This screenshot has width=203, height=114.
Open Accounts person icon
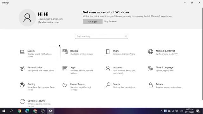click(108, 68)
